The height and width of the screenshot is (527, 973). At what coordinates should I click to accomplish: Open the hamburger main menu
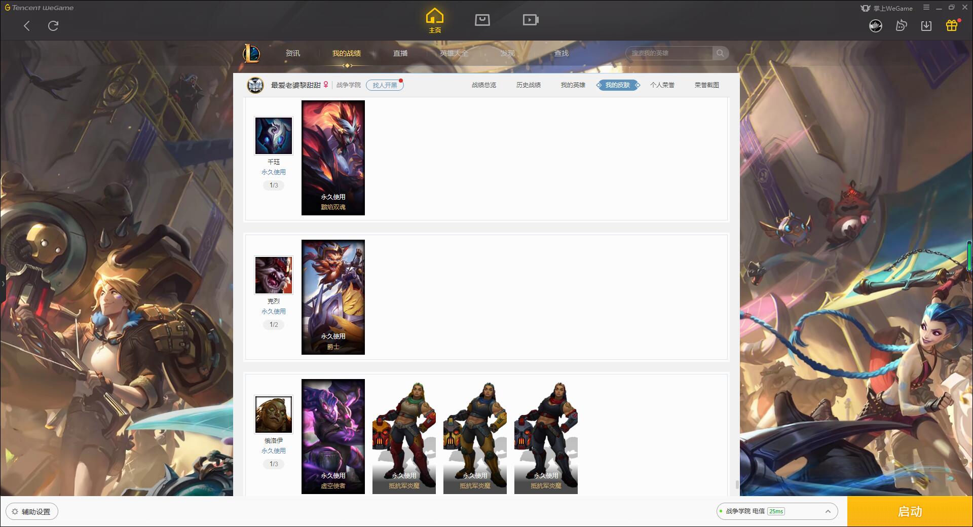(926, 8)
